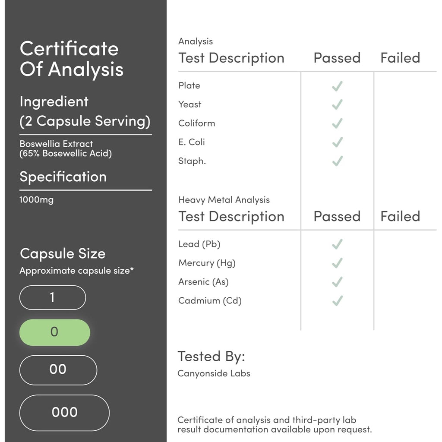Click the Coliform passed checkmark
The image size is (442, 442).
click(337, 123)
